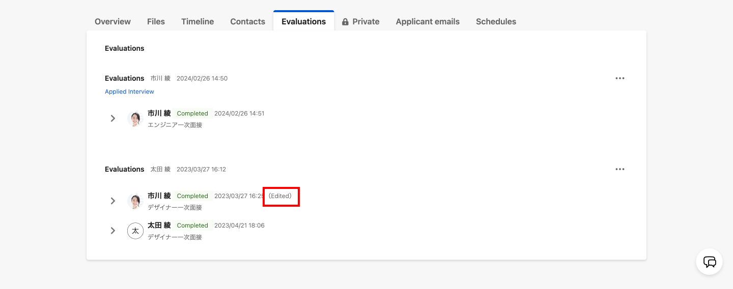The width and height of the screenshot is (733, 289).
Task: Click the Applied Interview link
Action: click(129, 91)
